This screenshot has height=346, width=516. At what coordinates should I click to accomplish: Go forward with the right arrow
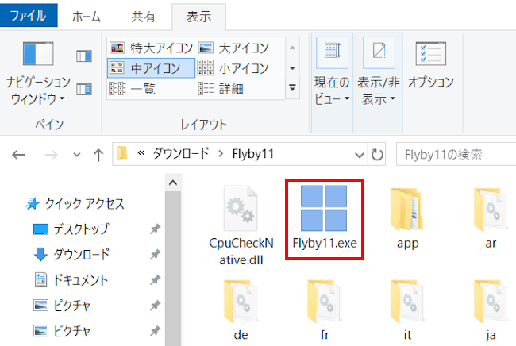click(x=51, y=154)
